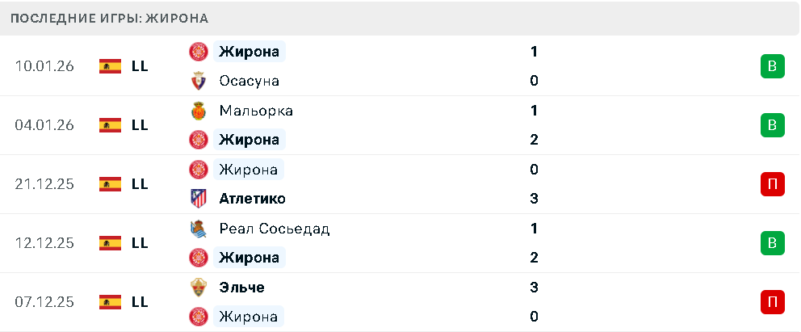801x332 pixels.
Task: Click the red loss badge for 21.12.25
Action: pos(773,184)
